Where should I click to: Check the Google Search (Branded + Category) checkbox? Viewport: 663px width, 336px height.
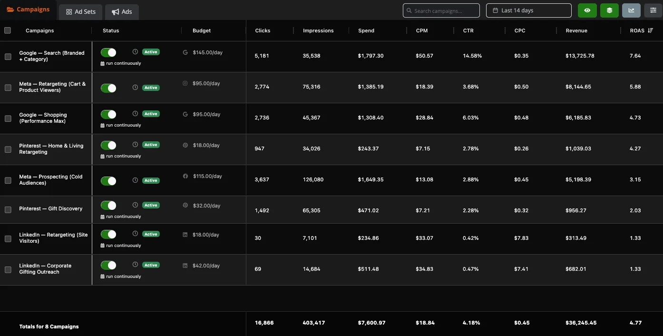[8, 57]
